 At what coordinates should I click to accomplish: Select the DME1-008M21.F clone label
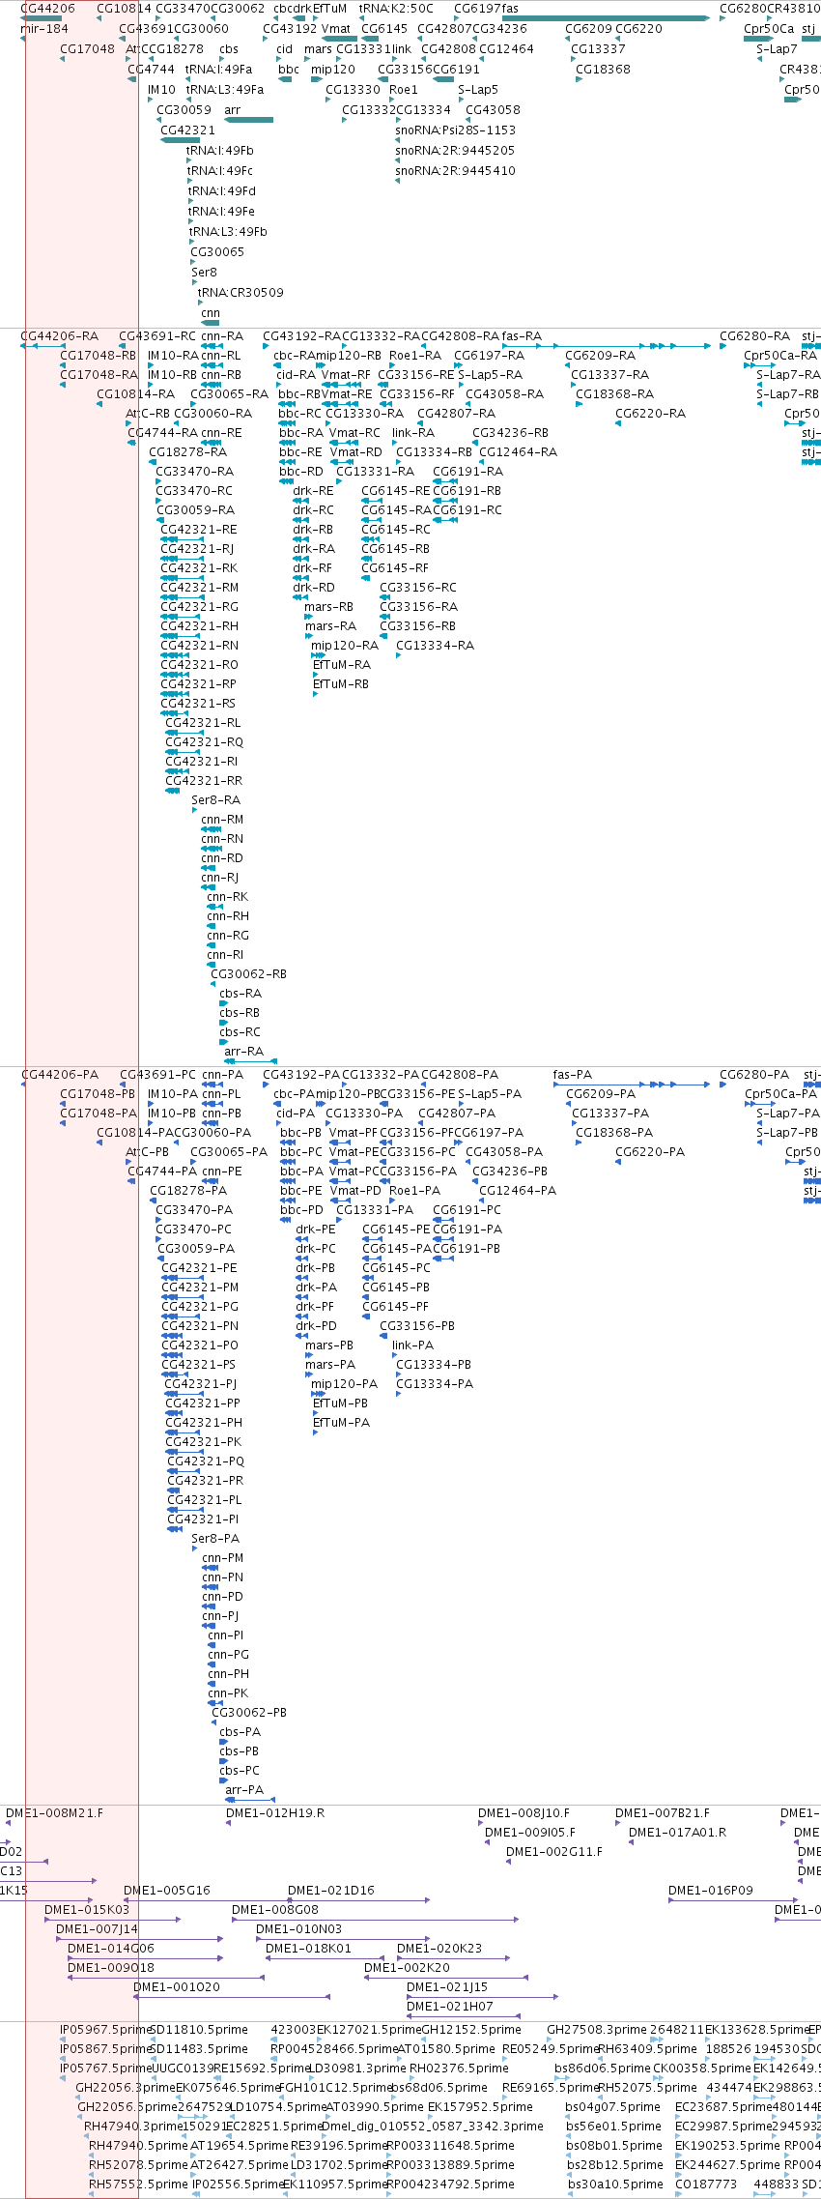[x=54, y=1813]
